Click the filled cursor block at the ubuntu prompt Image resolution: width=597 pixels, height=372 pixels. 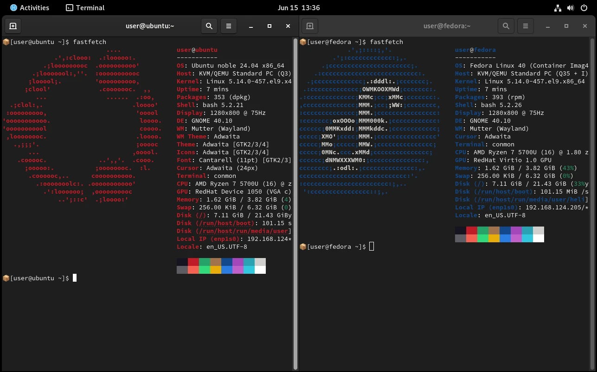pyautogui.click(x=75, y=278)
